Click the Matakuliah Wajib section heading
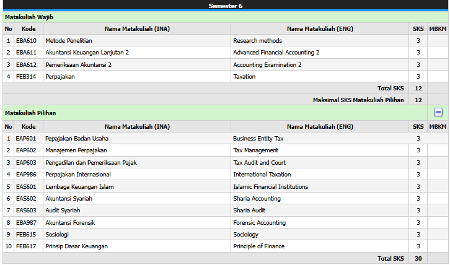450x265 pixels. [x=28, y=17]
